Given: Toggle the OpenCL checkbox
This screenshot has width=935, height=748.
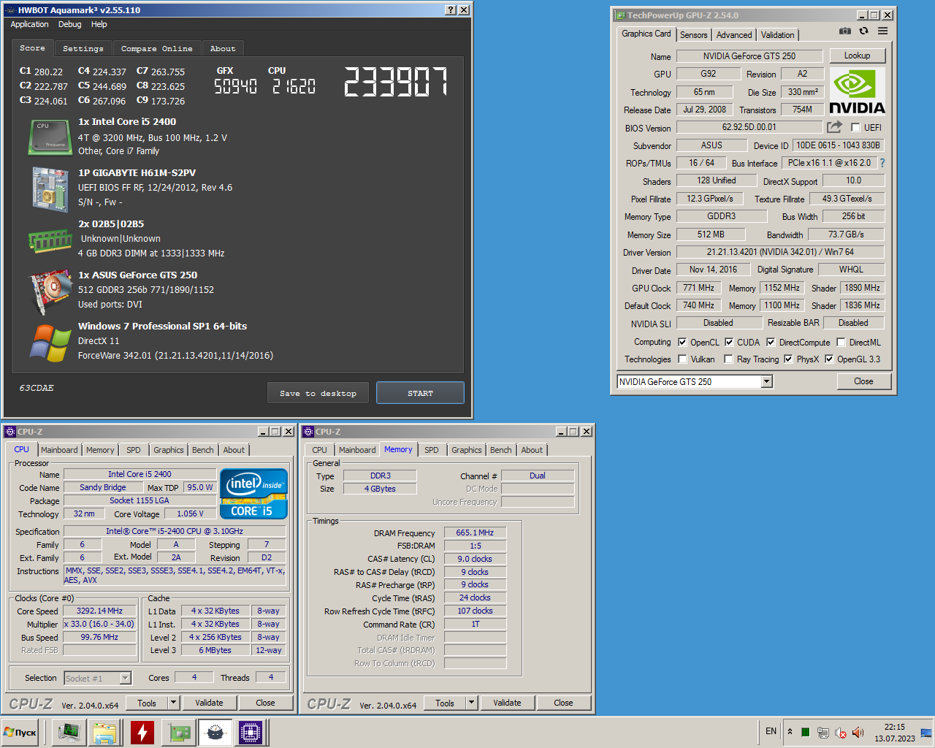Looking at the screenshot, I should coord(682,342).
